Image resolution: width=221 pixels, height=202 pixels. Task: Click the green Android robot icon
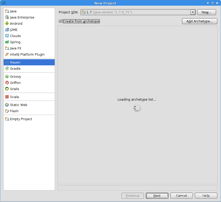click(7, 23)
